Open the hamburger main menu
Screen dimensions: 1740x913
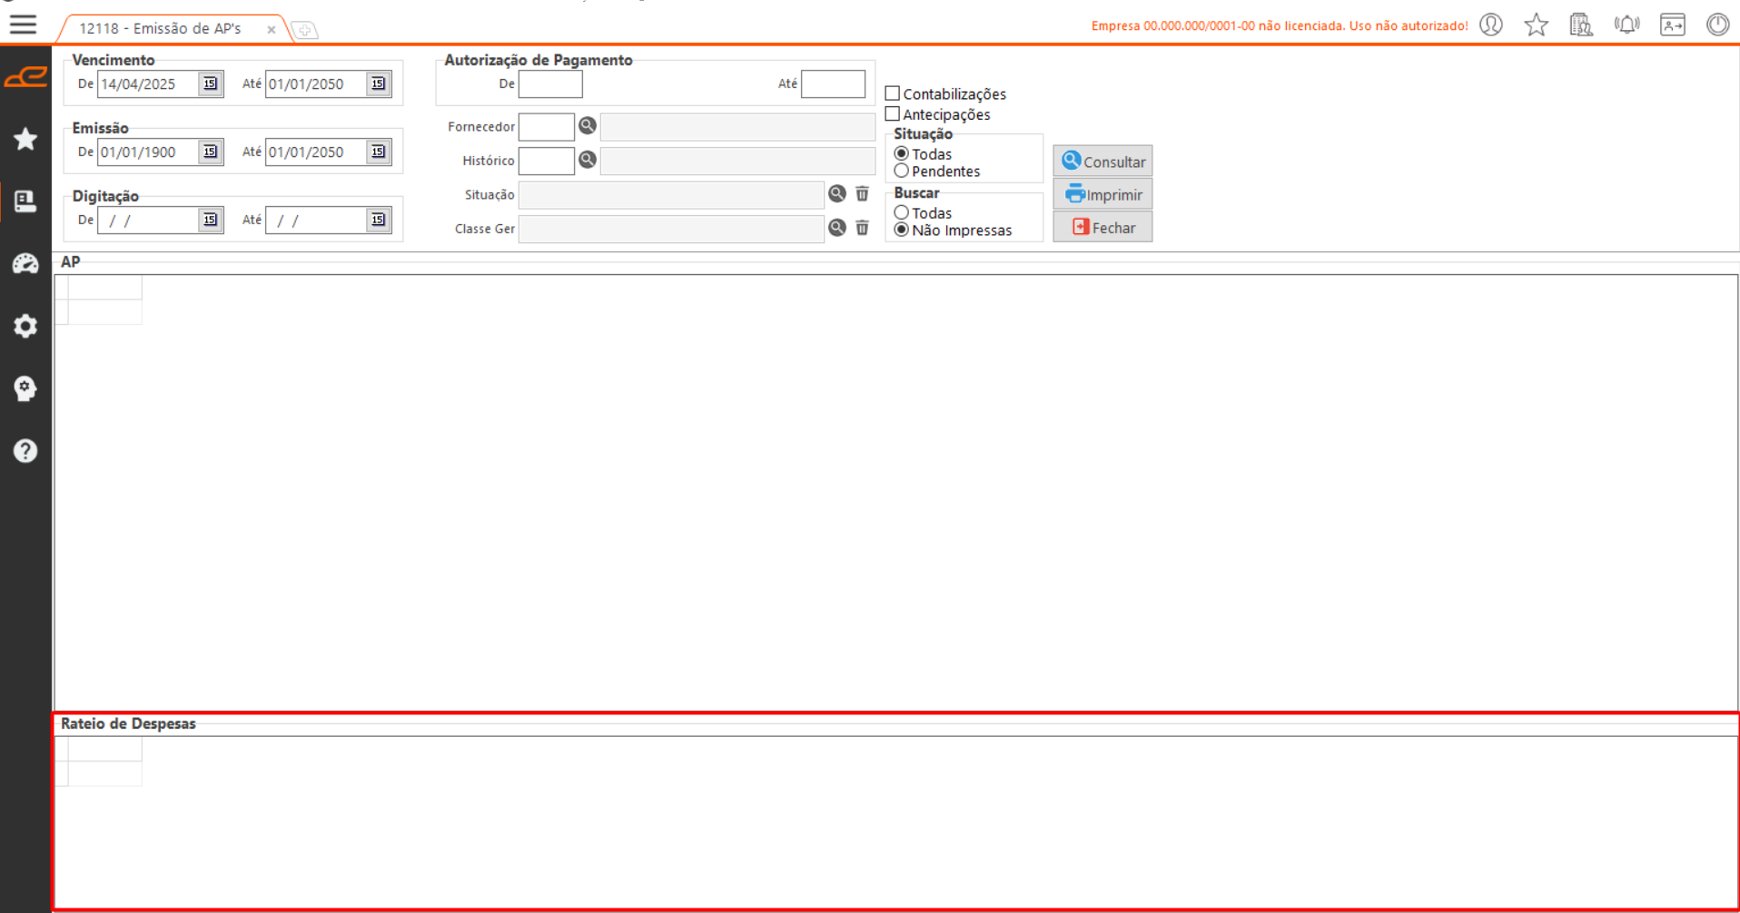(x=24, y=25)
